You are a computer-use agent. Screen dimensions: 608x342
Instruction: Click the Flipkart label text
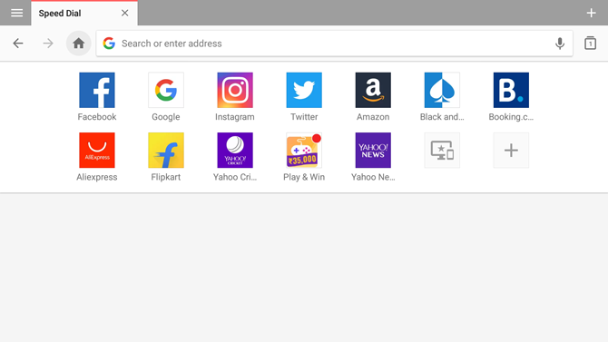tap(166, 177)
